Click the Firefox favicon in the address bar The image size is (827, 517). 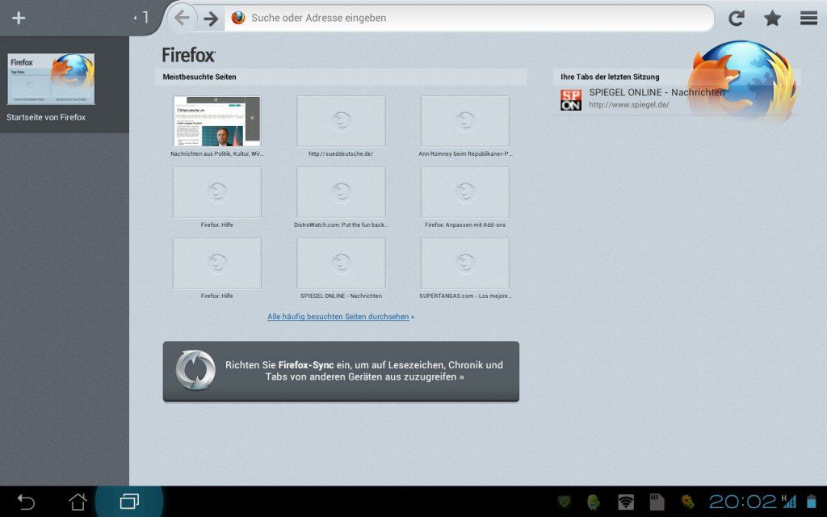coord(238,18)
